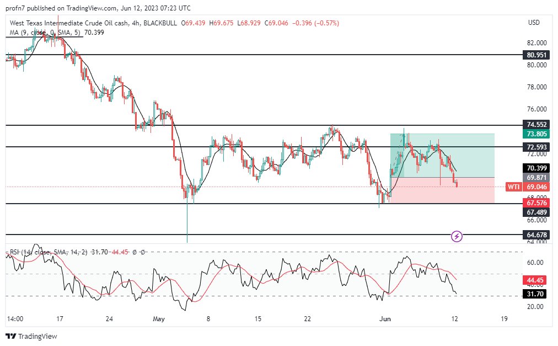Click the black 31.70 RSI axis label
The height and width of the screenshot is (346, 558).
535,294
